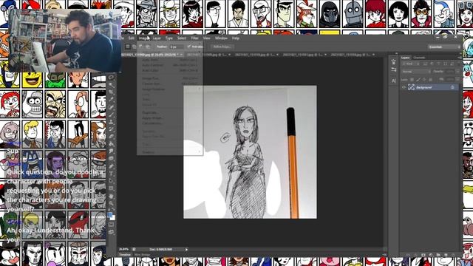Open the Layers panel flyout menu
The image size is (473, 266).
(459, 58)
